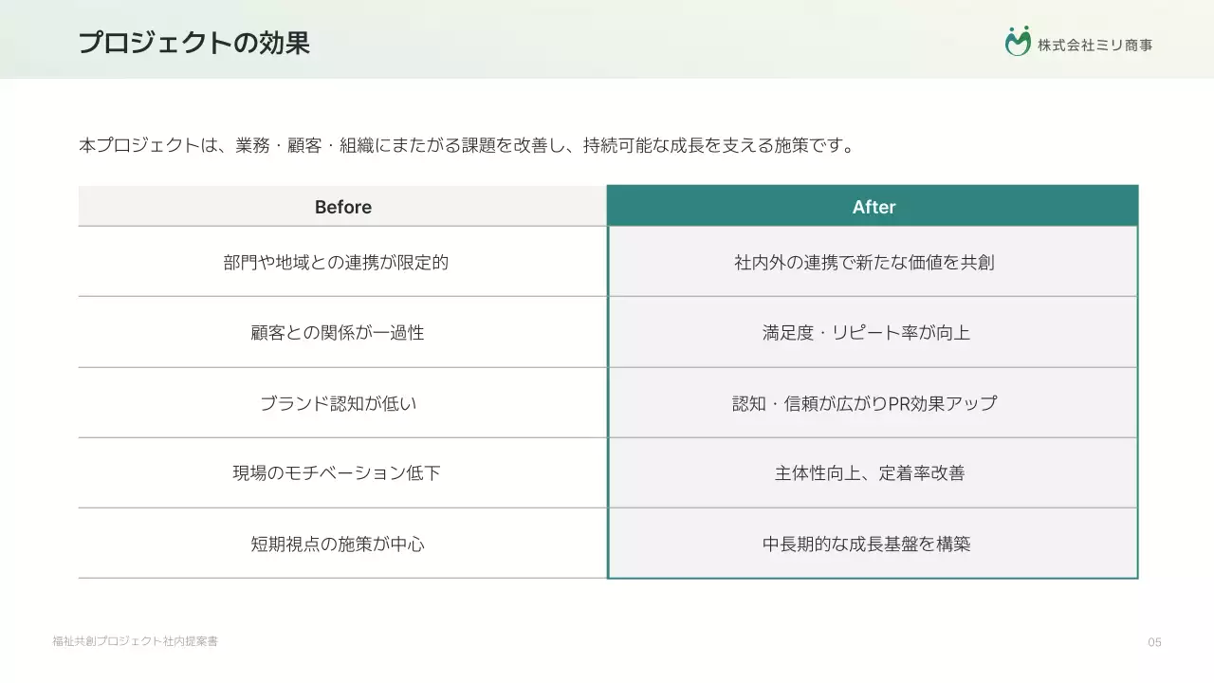Click the cell 中長期的な成長基盤を構築
Screen dimensions: 1214x683
click(x=873, y=544)
